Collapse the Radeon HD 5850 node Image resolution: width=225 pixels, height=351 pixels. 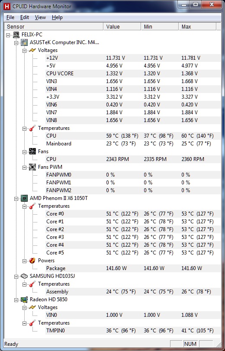pyautogui.click(x=16, y=300)
